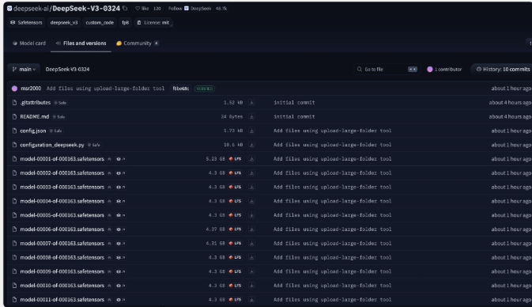The image size is (532, 307).
Task: Show the 1 contributor list
Action: [444, 70]
